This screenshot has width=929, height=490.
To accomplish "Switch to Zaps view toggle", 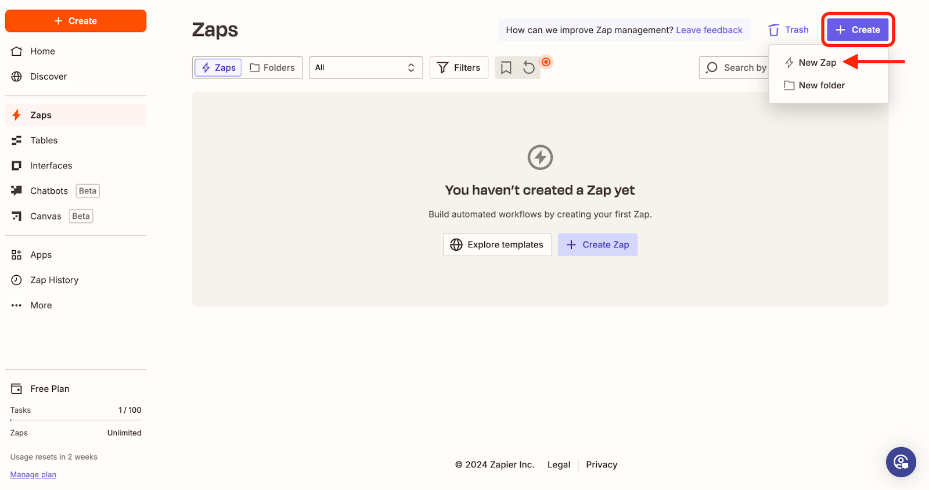I will 218,68.
